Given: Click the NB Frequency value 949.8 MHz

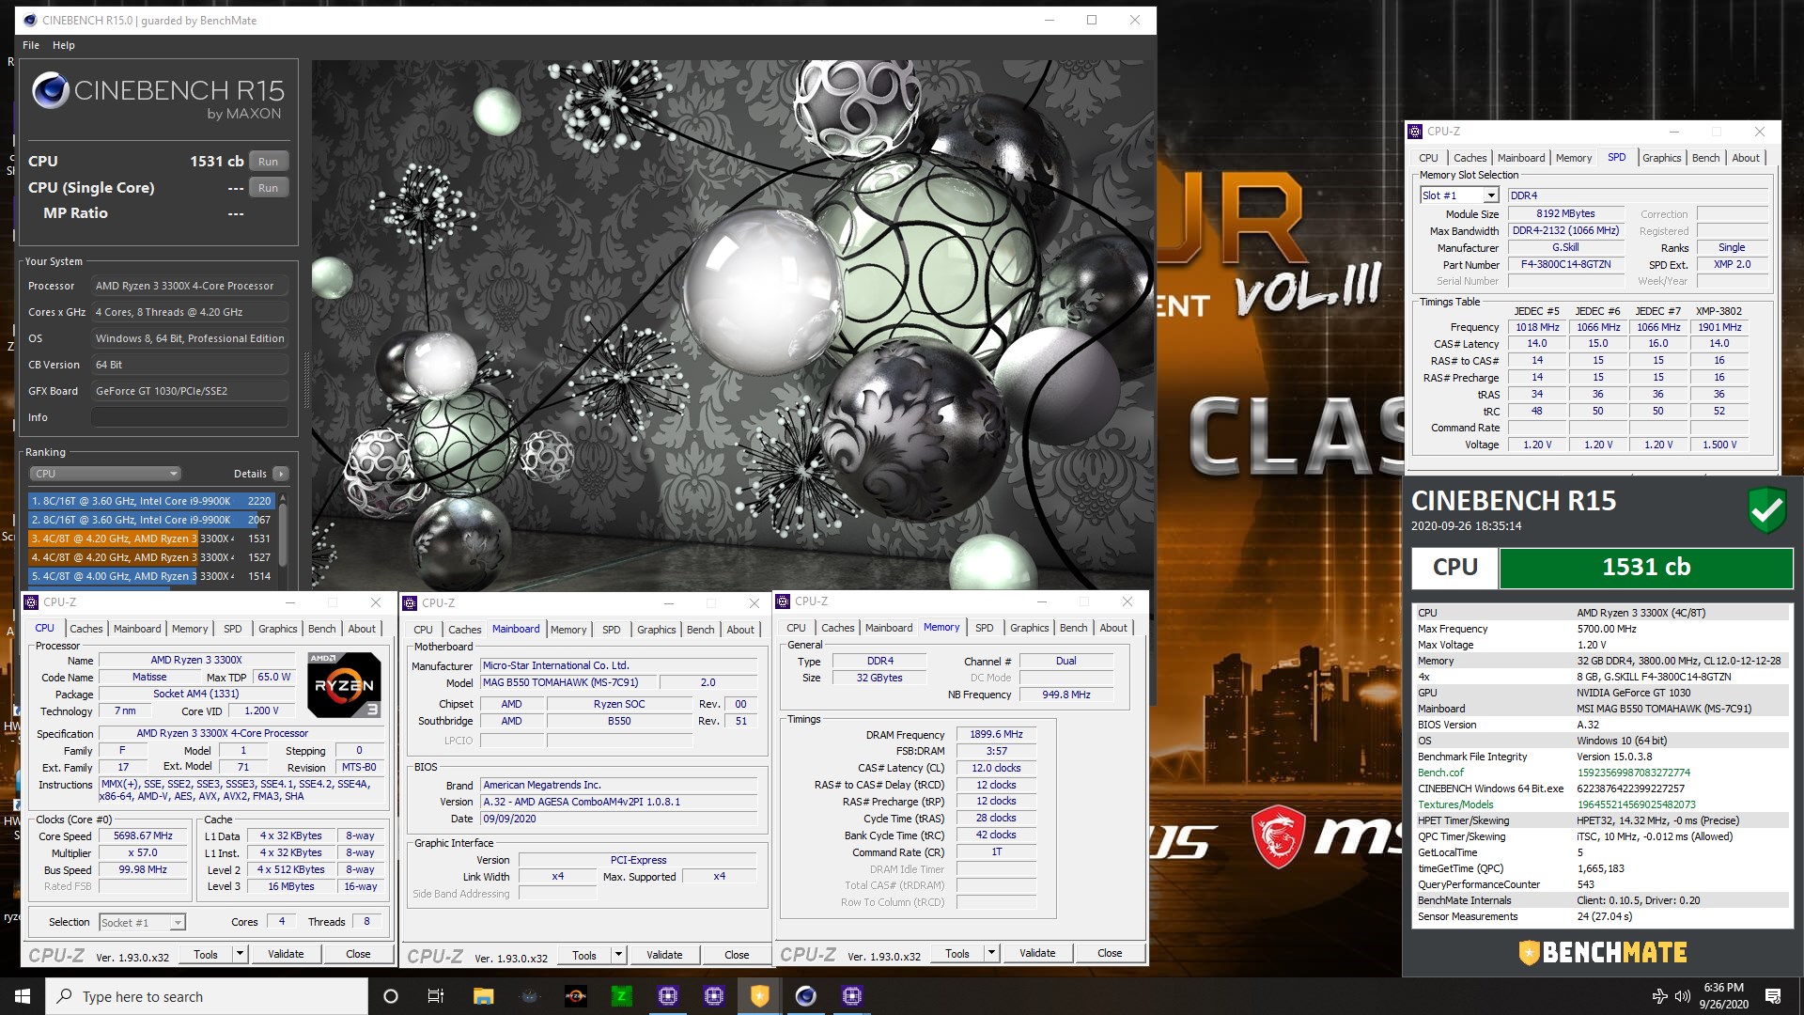Looking at the screenshot, I should tap(1065, 695).
